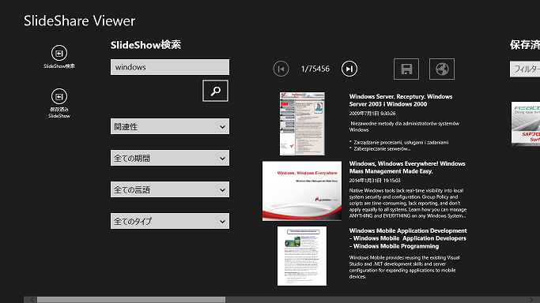Click description Native Windows tools lack real-time
Screen dimensions: 540x303
point(408,203)
